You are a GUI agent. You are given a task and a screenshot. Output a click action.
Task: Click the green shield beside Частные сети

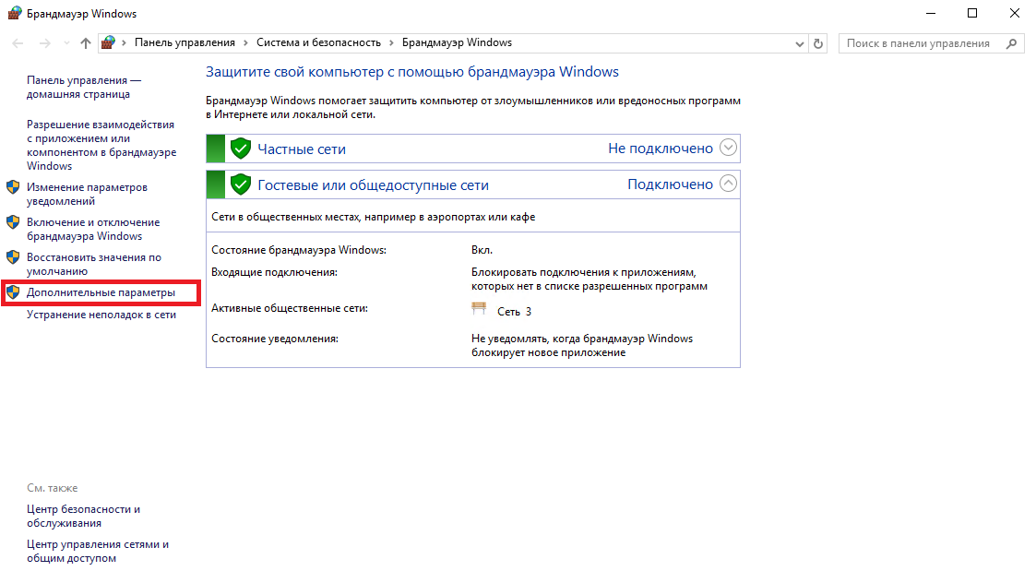(241, 149)
